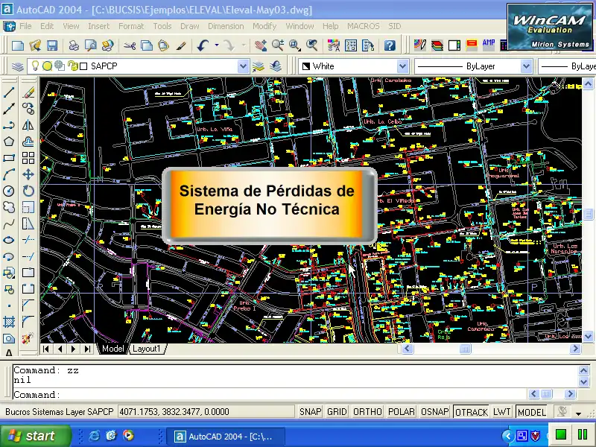This screenshot has width=596, height=447.
Task: Enable OSNAP in the status bar
Action: 434,412
